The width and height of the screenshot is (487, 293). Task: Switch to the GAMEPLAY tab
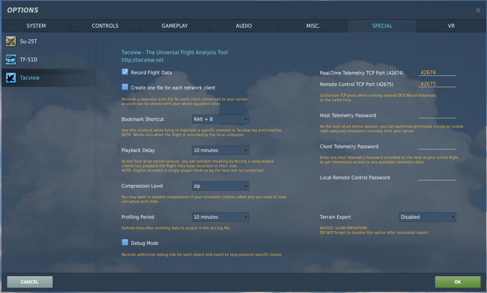tap(175, 26)
